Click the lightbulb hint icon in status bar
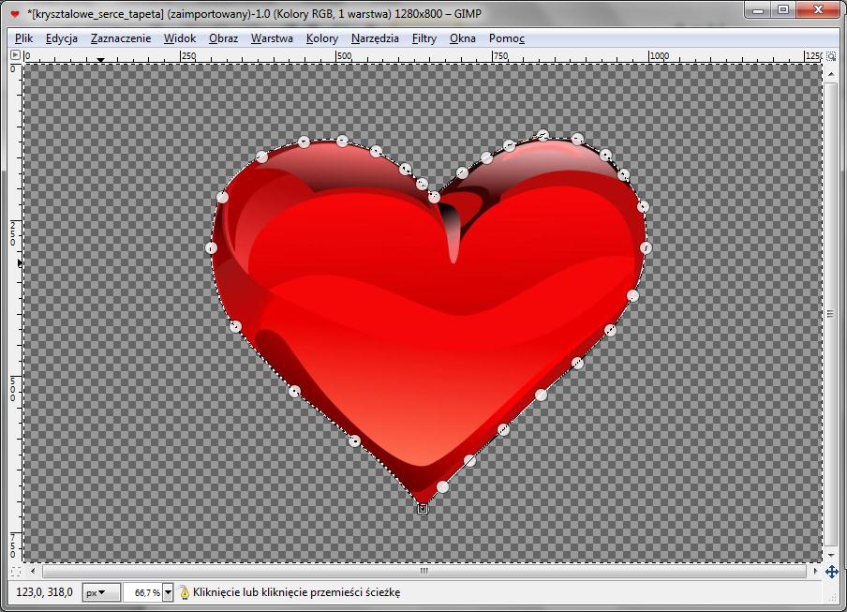Image resolution: width=847 pixels, height=612 pixels. click(185, 592)
